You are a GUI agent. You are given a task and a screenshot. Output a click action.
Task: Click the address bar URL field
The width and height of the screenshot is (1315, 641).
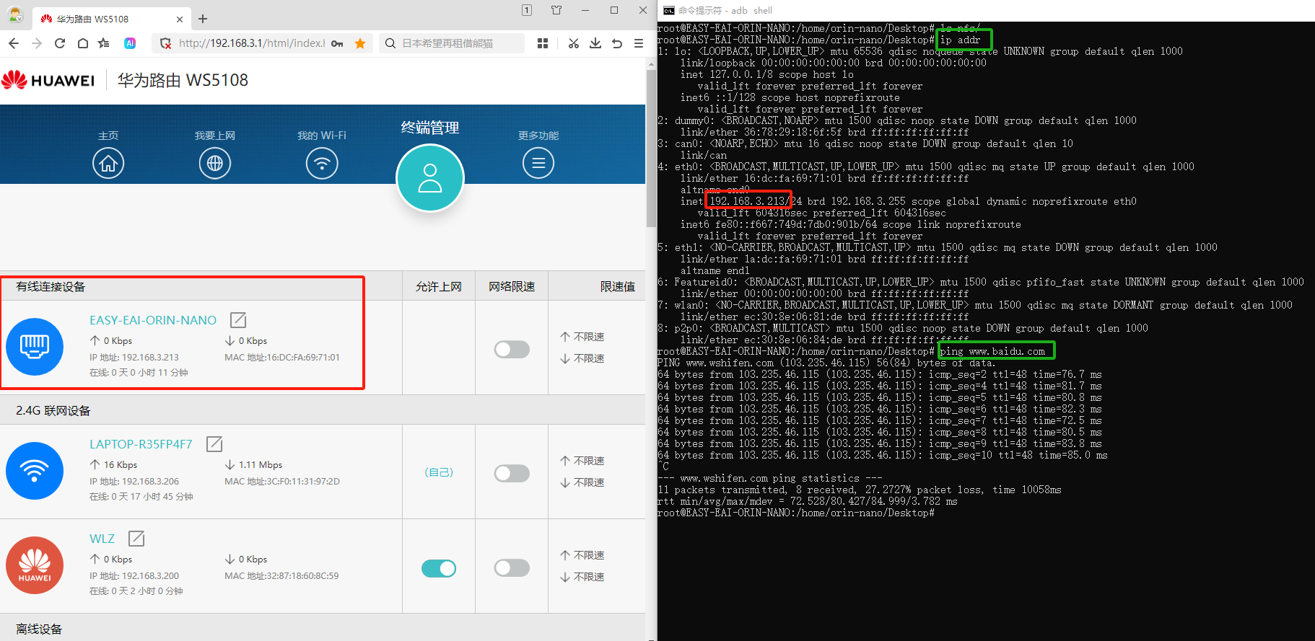click(252, 43)
